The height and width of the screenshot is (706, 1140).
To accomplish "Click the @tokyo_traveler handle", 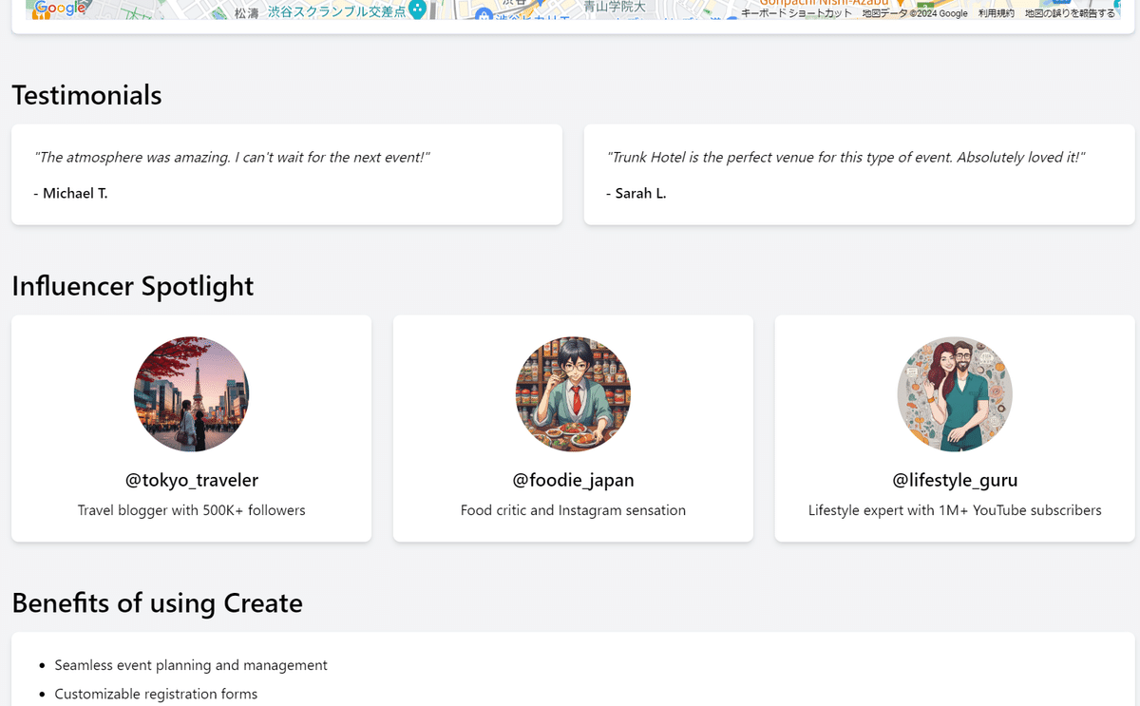I will (x=191, y=480).
